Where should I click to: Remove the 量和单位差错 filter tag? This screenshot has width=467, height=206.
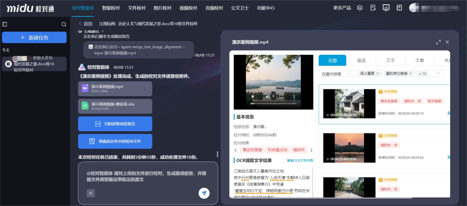[x=411, y=73]
